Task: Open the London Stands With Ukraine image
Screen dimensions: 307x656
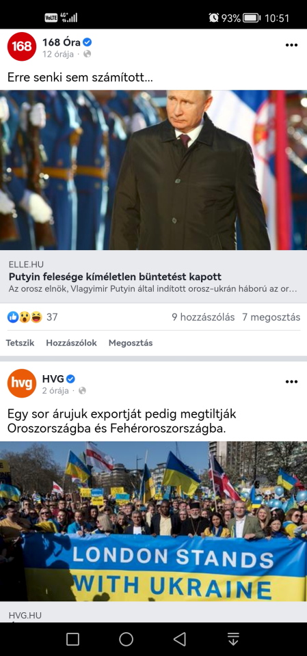Action: pos(153,521)
